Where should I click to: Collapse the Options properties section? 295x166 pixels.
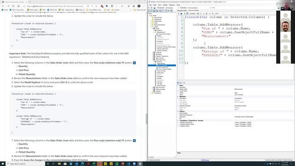(x=178, y=111)
